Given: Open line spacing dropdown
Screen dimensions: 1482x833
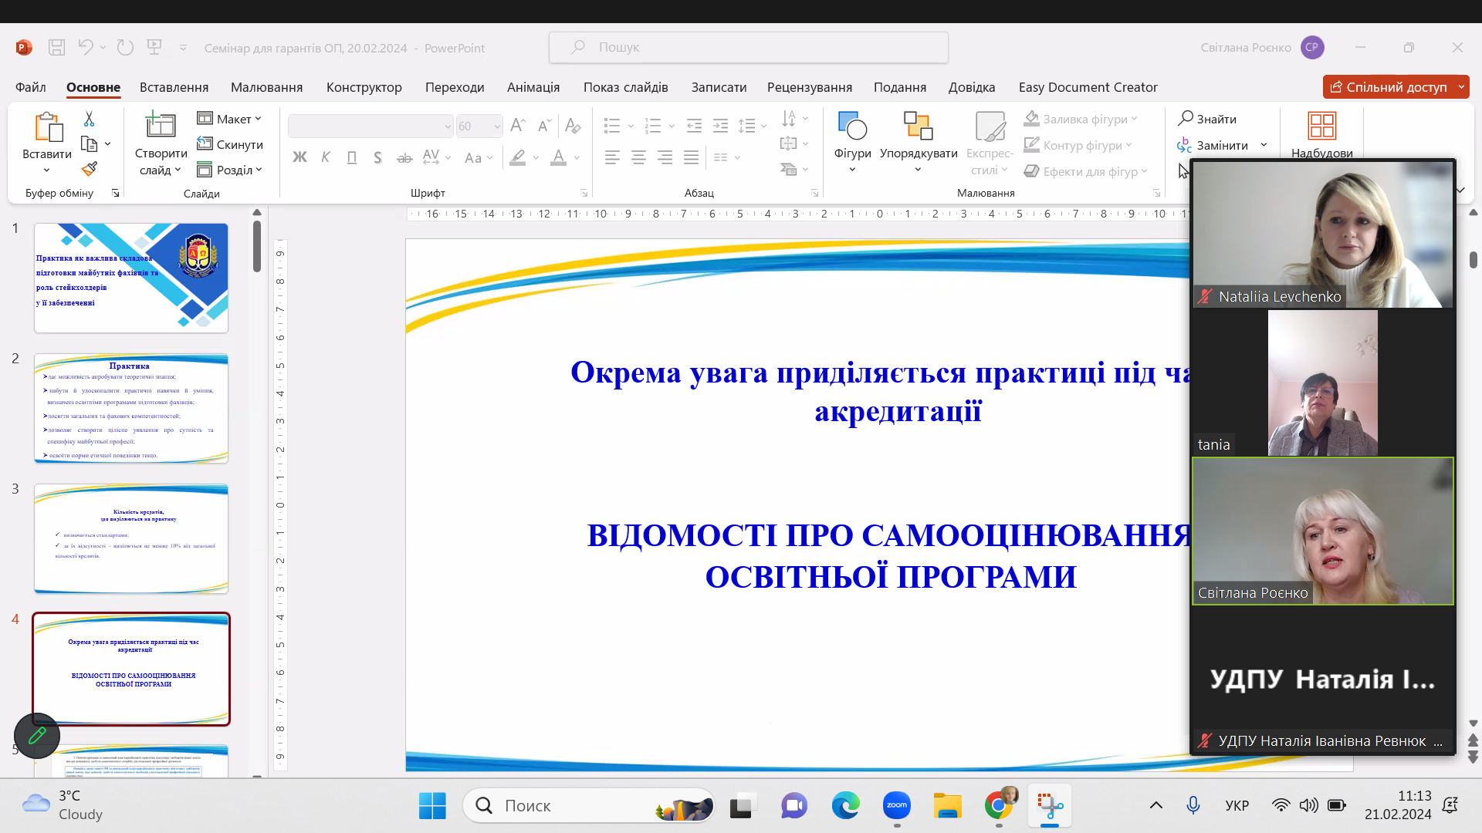Looking at the screenshot, I should click(x=752, y=126).
